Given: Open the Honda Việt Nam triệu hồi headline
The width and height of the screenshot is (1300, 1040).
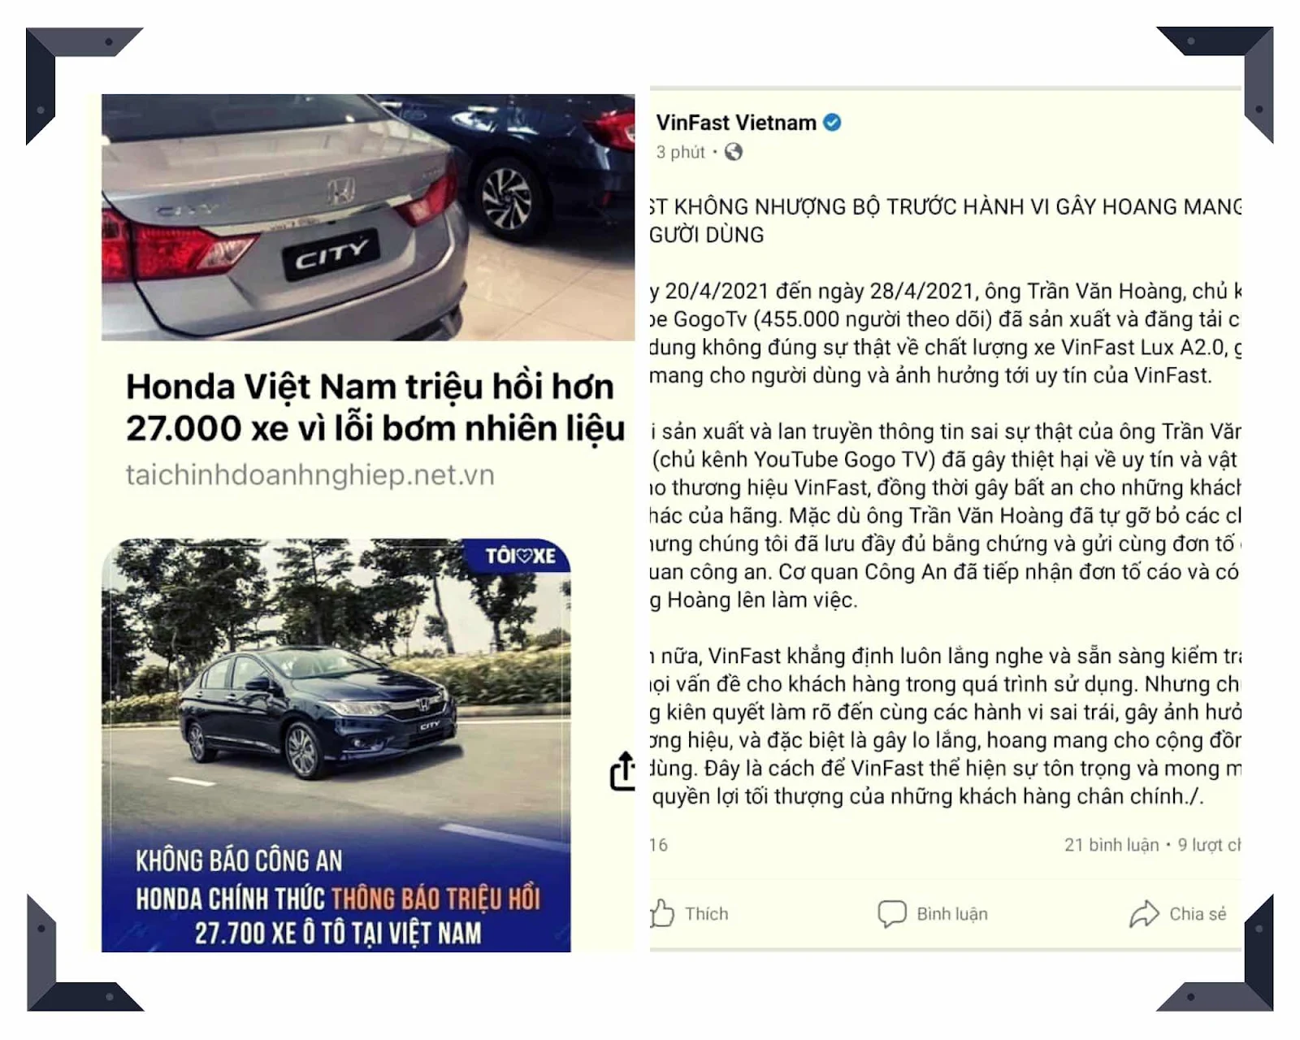Looking at the screenshot, I should point(375,408).
